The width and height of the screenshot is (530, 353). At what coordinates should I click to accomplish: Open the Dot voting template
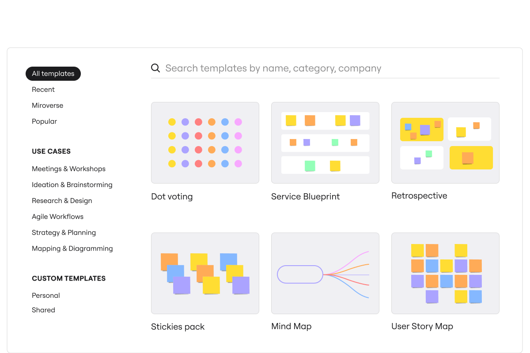point(205,143)
